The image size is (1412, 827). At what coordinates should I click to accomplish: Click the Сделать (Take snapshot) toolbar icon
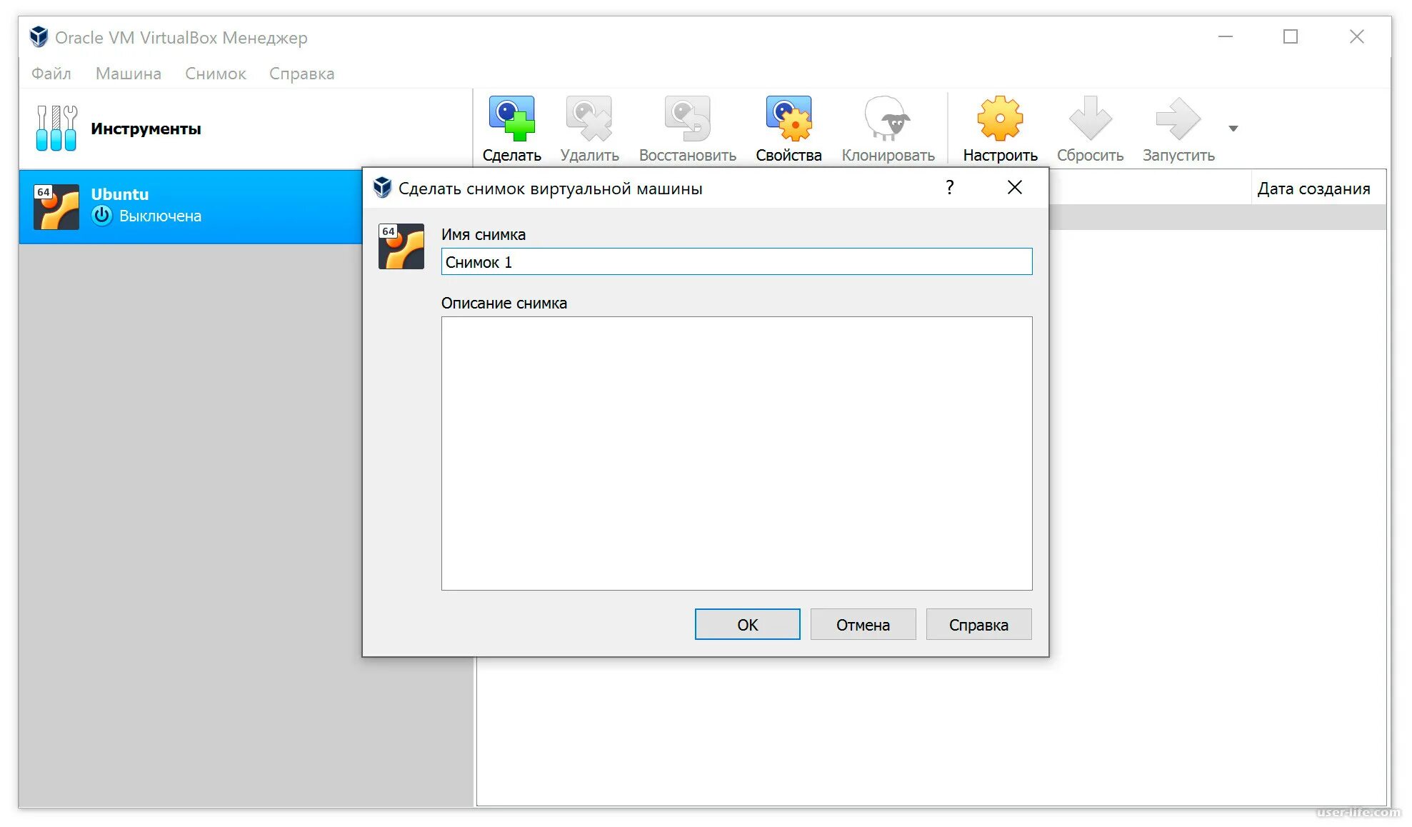click(511, 119)
